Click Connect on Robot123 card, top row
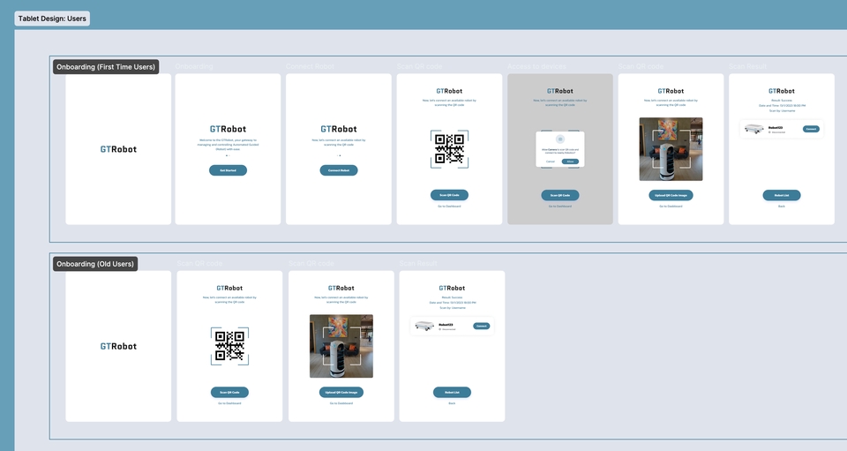The height and width of the screenshot is (451, 847). click(811, 129)
